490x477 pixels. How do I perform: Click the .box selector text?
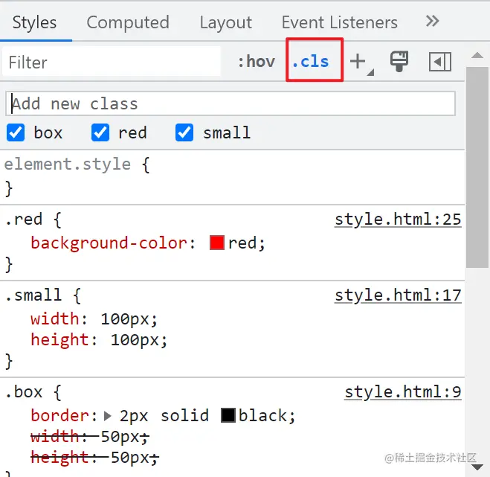tap(24, 392)
